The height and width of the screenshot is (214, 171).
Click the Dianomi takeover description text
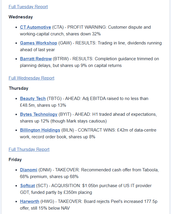(89, 173)
